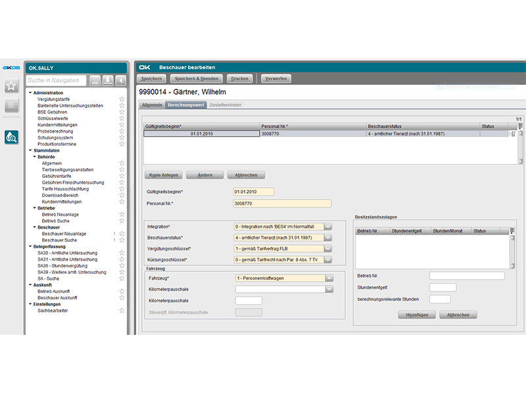
Task: Click the download icon beside navigation search
Action: pos(108,81)
